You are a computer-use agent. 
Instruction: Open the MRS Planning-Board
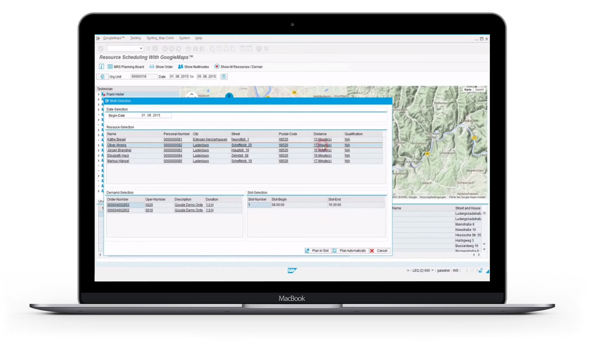(126, 67)
